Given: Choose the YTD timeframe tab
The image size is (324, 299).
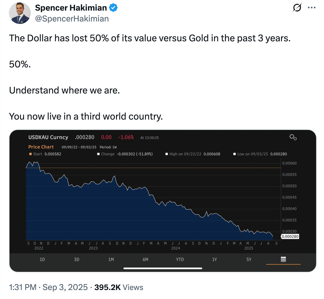Looking at the screenshot, I should (x=180, y=260).
